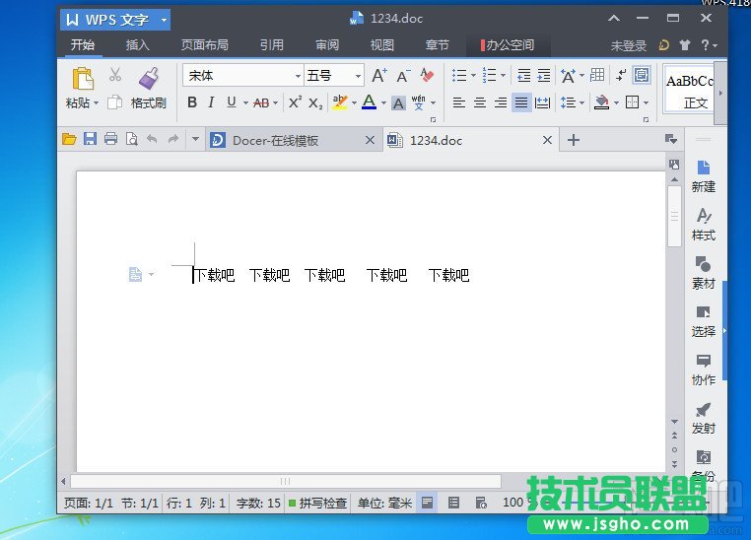Viewport: 751px width, 540px height.
Task: Toggle Italic formatting
Action: (x=211, y=101)
